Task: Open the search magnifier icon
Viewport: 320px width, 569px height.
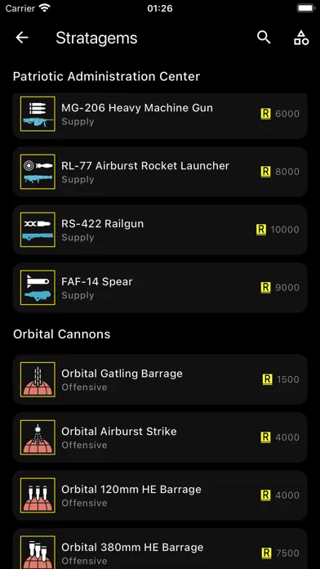Action: [x=264, y=38]
